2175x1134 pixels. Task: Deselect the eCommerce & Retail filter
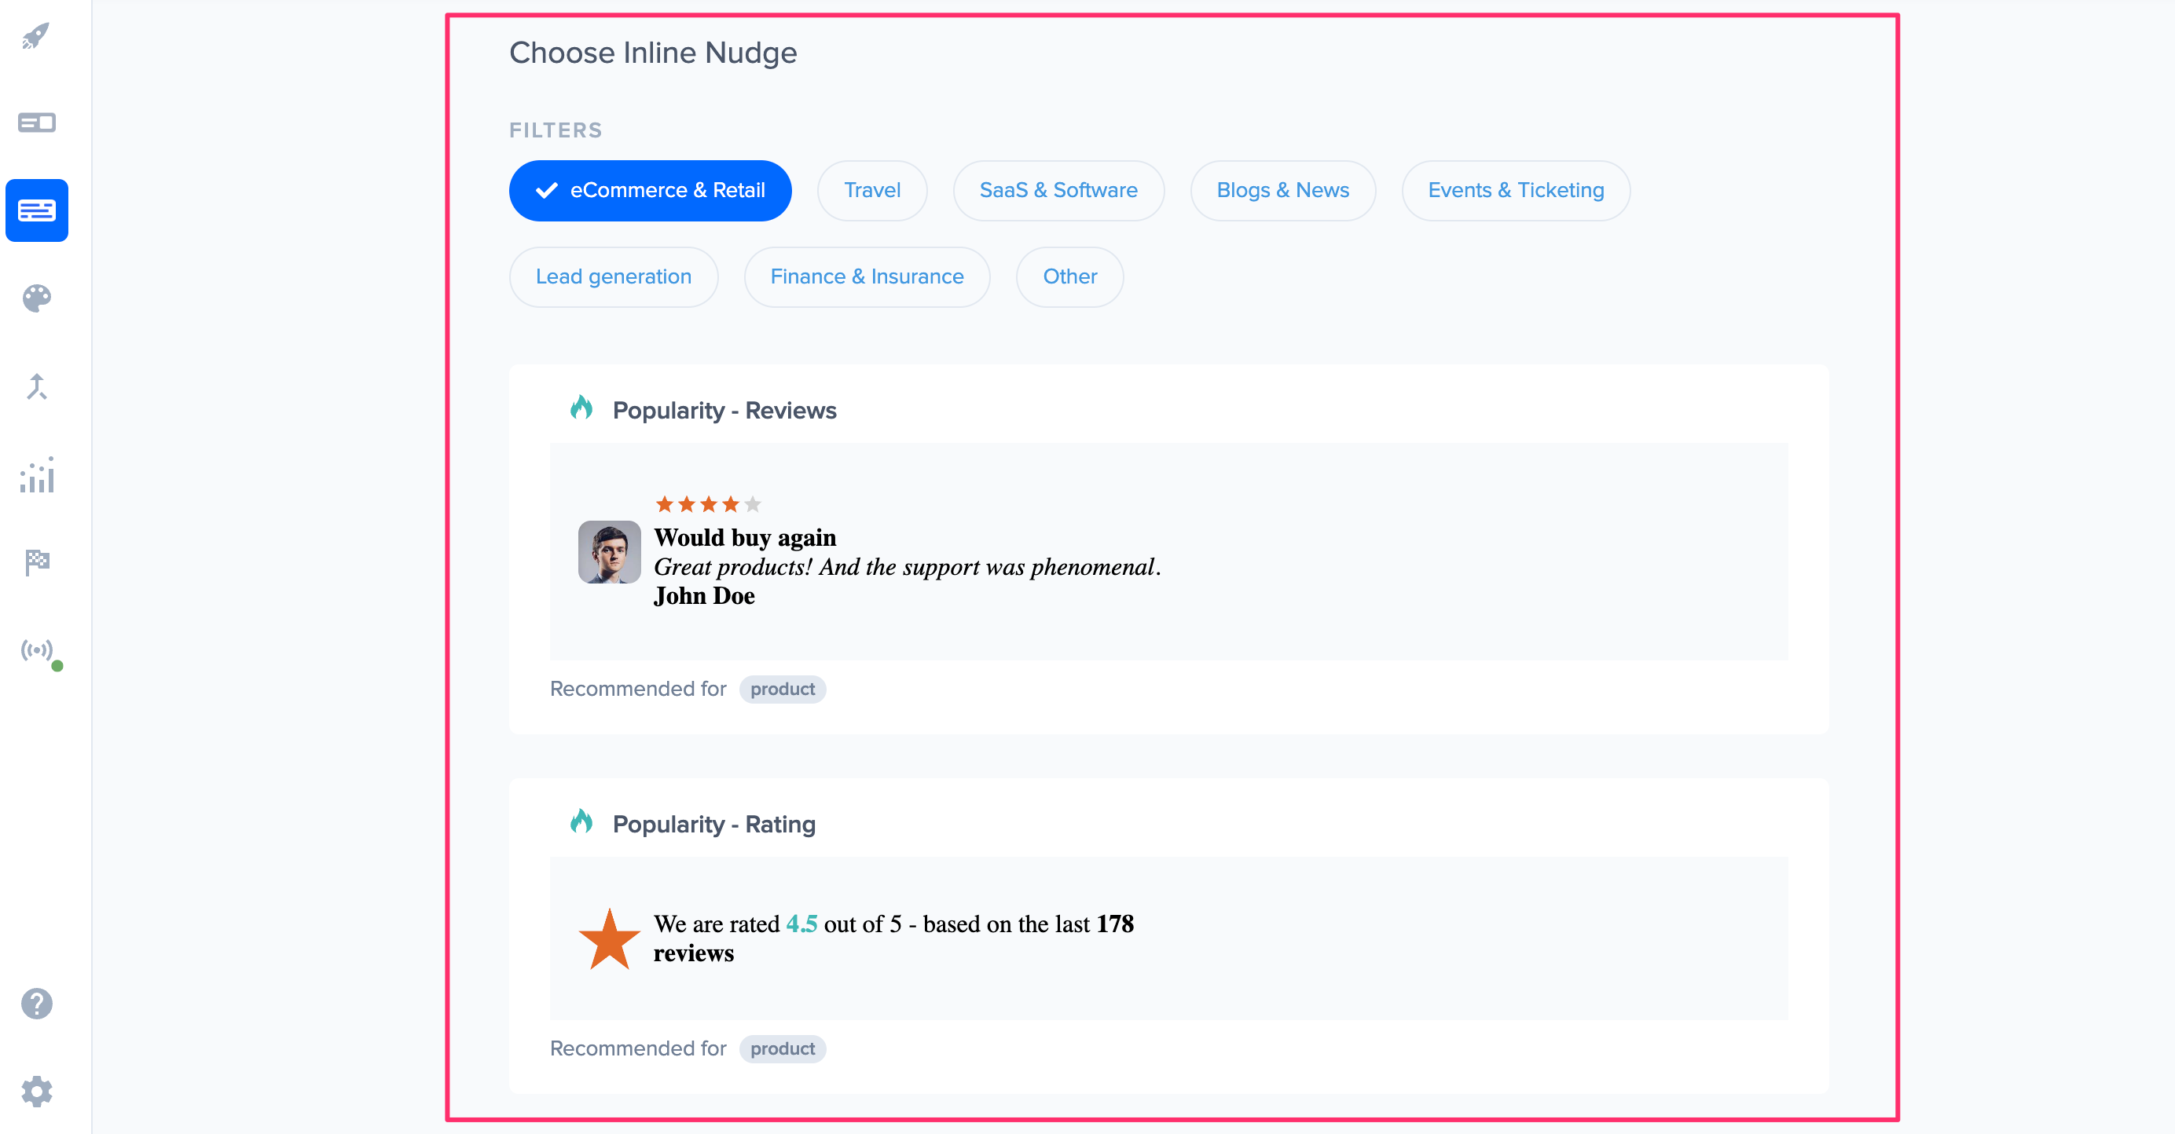pyautogui.click(x=650, y=191)
